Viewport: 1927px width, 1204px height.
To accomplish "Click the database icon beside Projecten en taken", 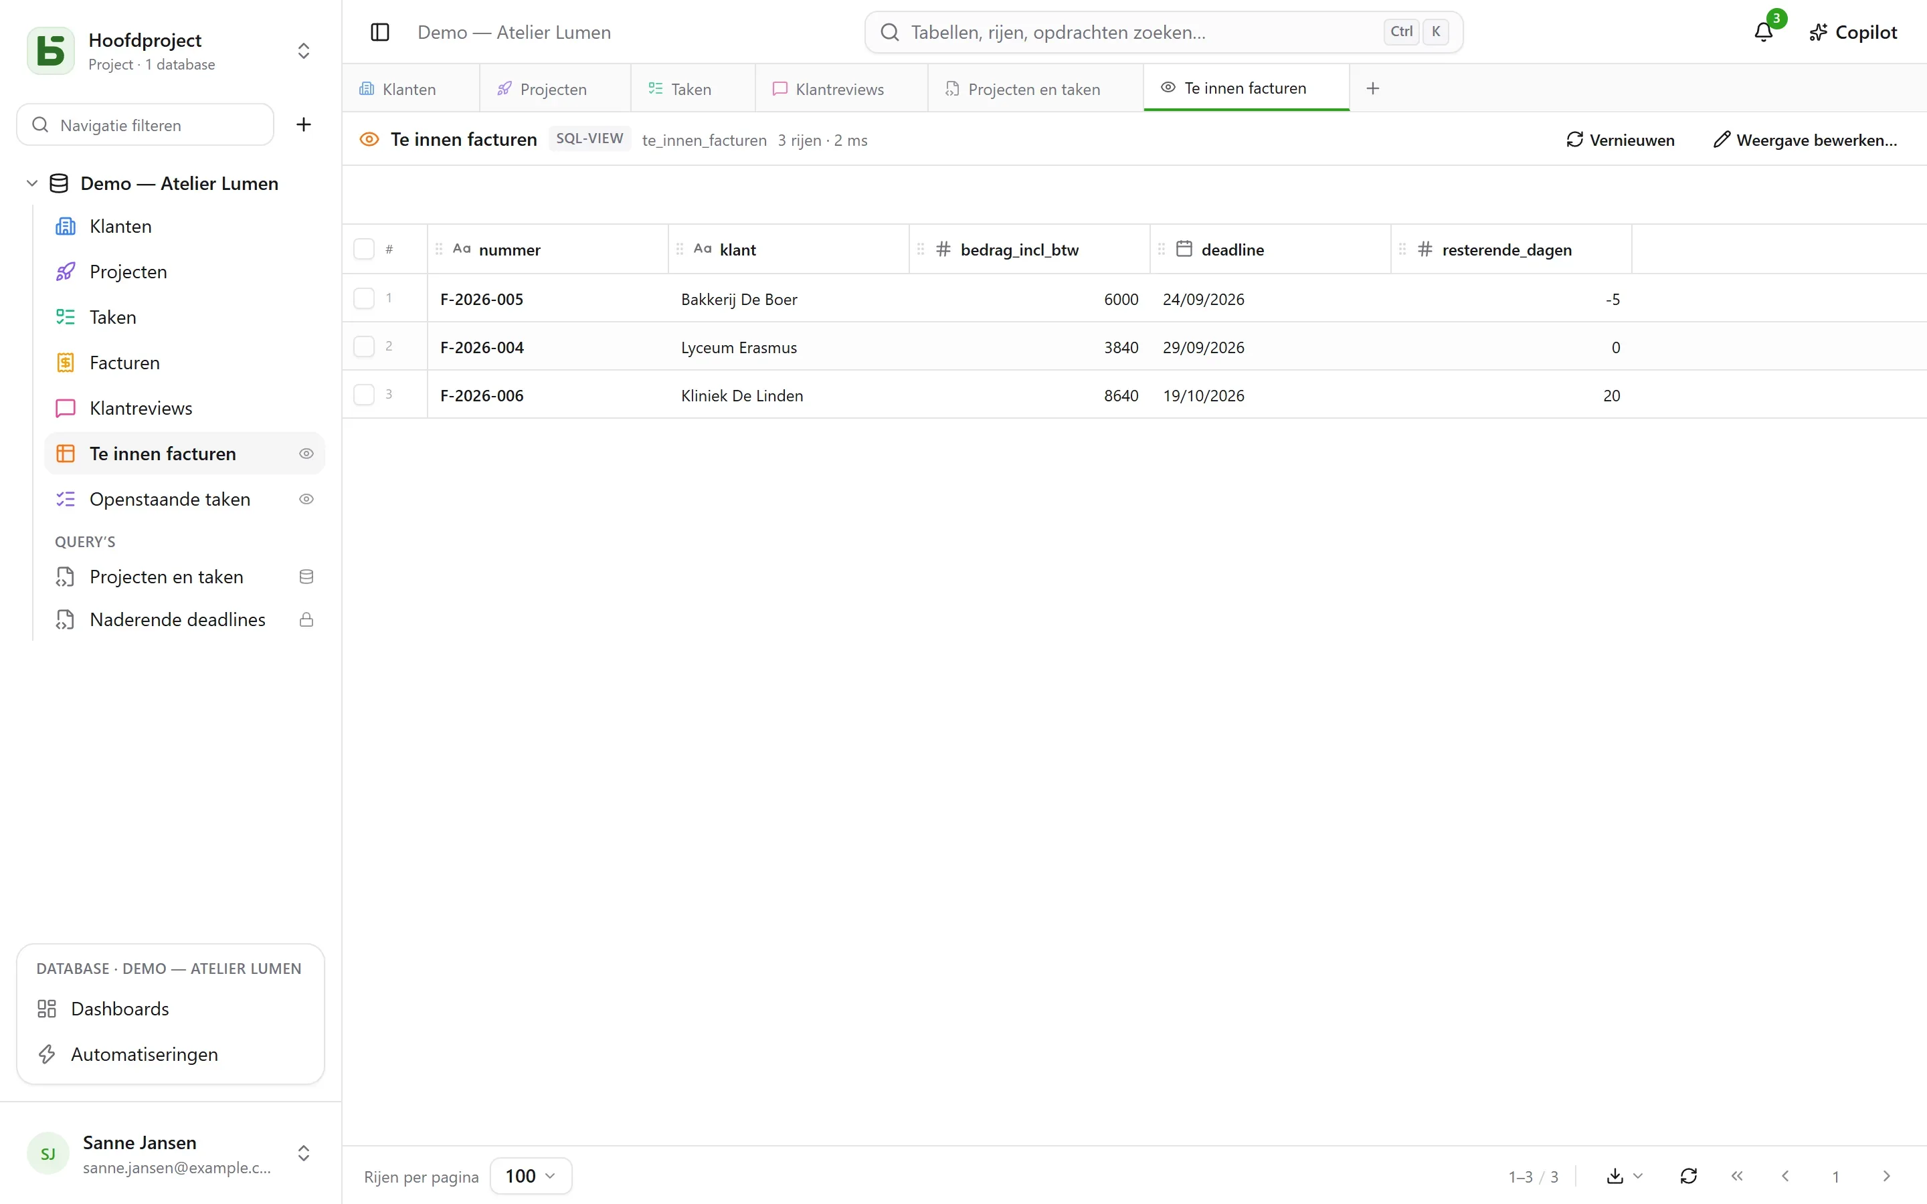I will coord(306,577).
